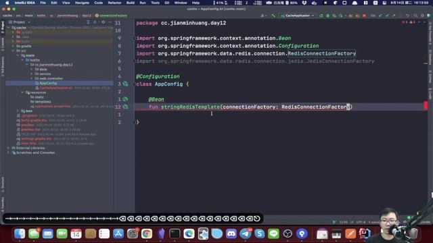Image resolution: width=433 pixels, height=243 pixels.
Task: Expand the service package
Action: 32,74
